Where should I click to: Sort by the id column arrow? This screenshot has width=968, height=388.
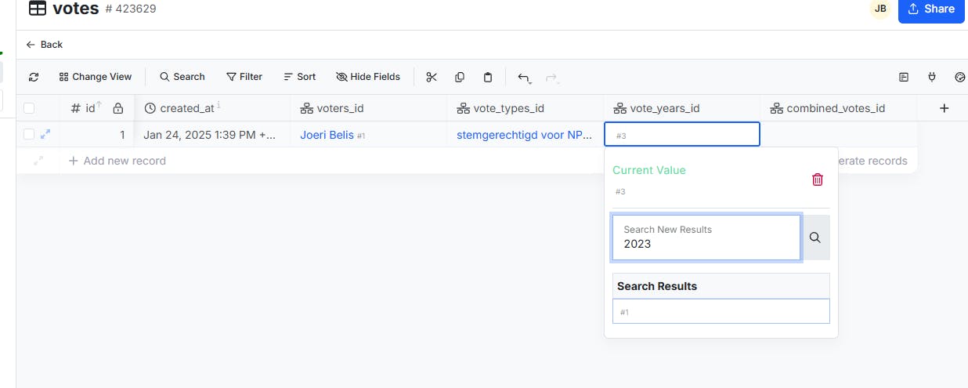pos(99,106)
